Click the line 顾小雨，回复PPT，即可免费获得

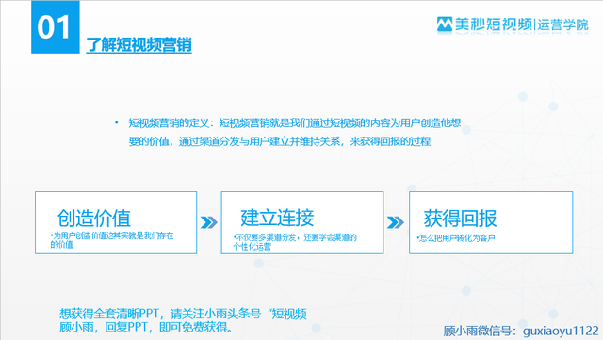tap(146, 328)
